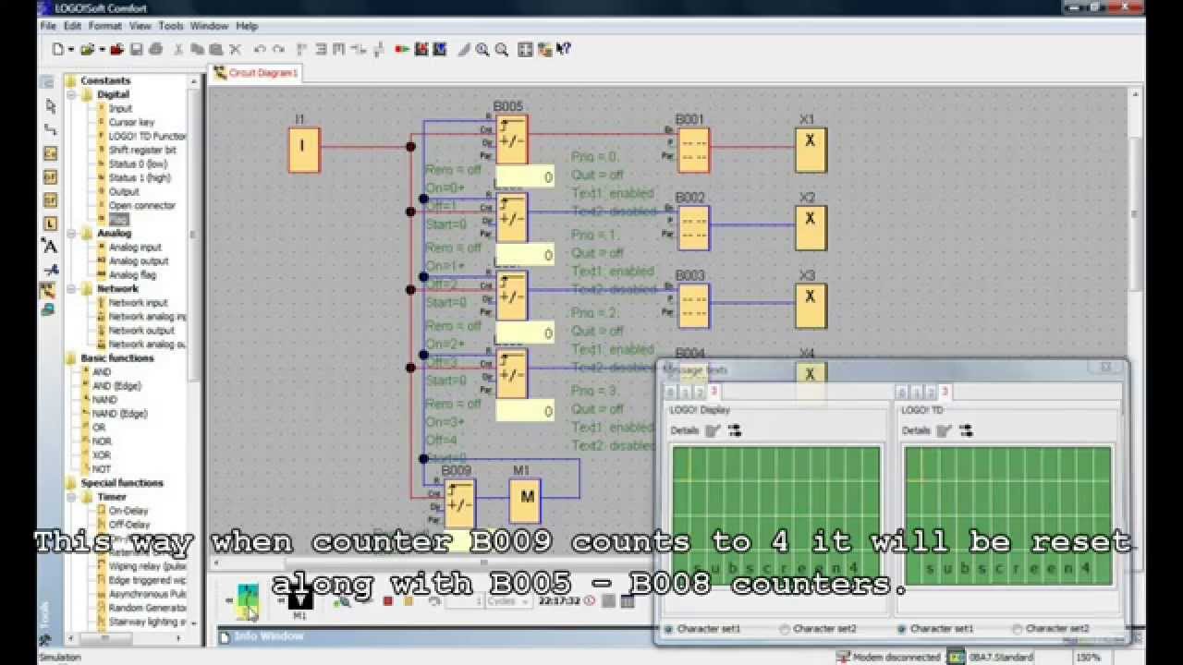Click the Zoom in magnifier icon
1183x665 pixels.
pos(482,49)
